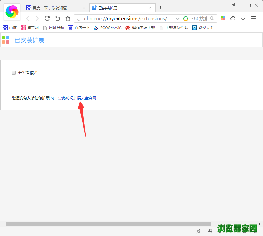The height and width of the screenshot is (236, 263).
Task: Open the browser hamburger menu
Action: pos(254,18)
